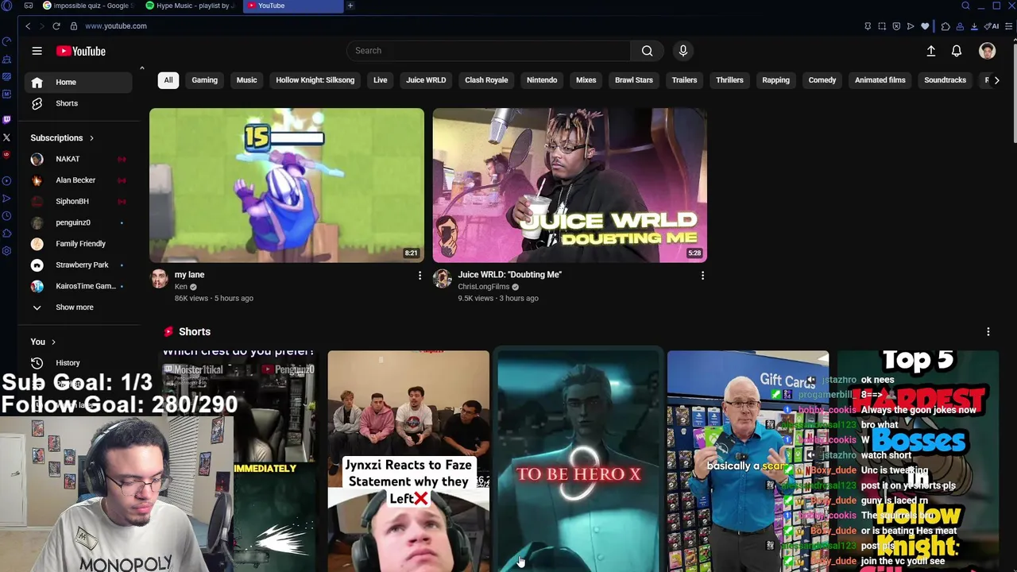Open the downloads arrow icon

(974, 26)
